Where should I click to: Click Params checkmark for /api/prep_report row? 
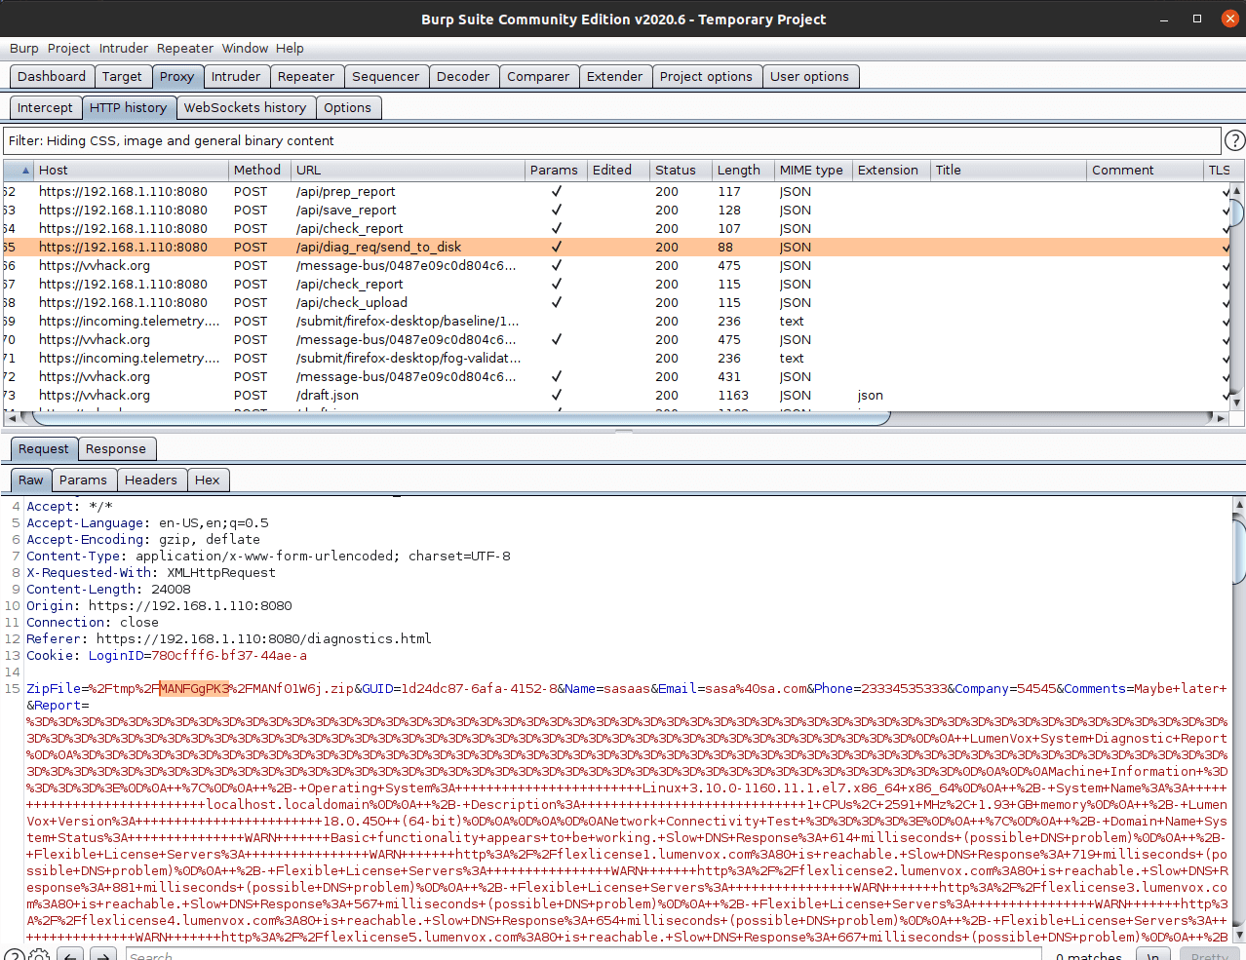tap(556, 192)
